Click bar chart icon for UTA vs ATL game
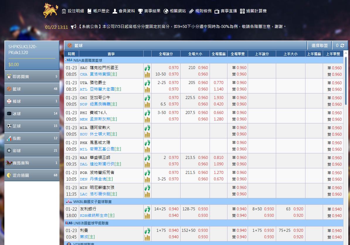This screenshot has width=350, height=245. (x=147, y=90)
